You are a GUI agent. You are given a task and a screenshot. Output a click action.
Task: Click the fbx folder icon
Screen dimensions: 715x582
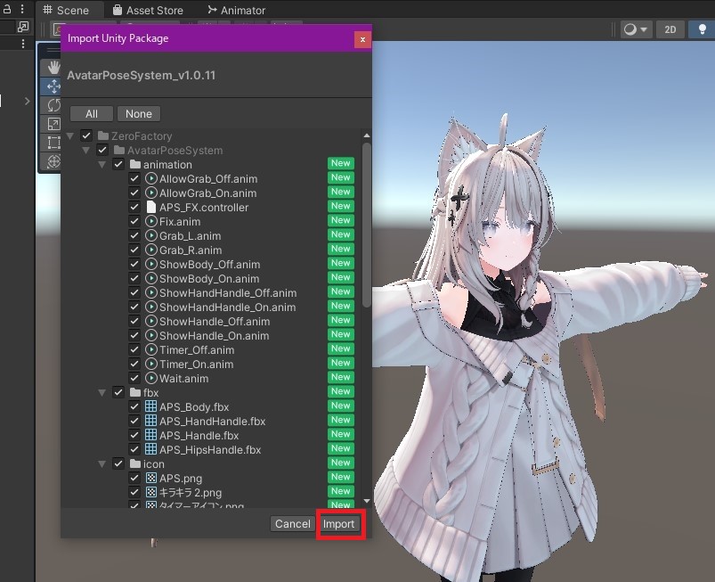click(x=135, y=392)
